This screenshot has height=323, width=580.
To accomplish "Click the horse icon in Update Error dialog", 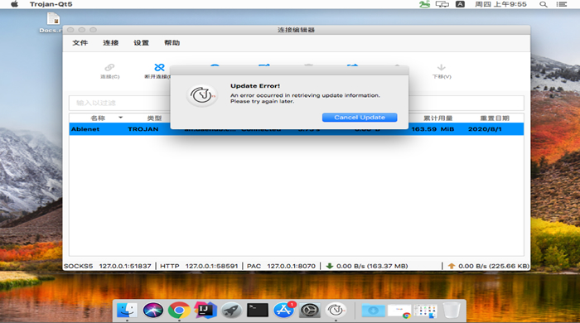I will (201, 96).
